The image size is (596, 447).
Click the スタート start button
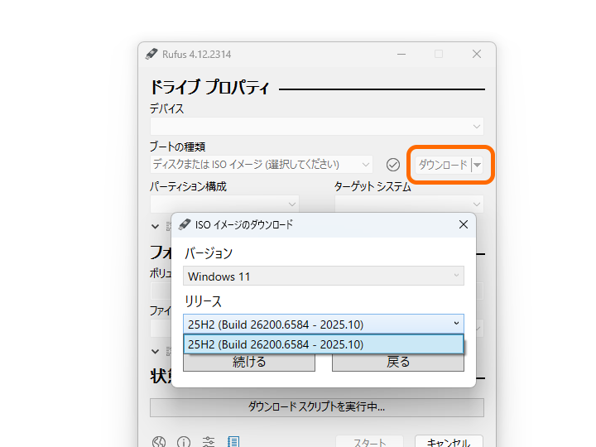coord(369,442)
